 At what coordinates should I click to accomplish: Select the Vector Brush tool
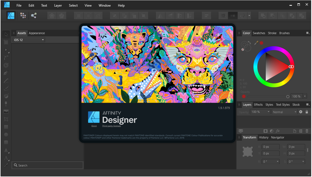(x=6, y=88)
